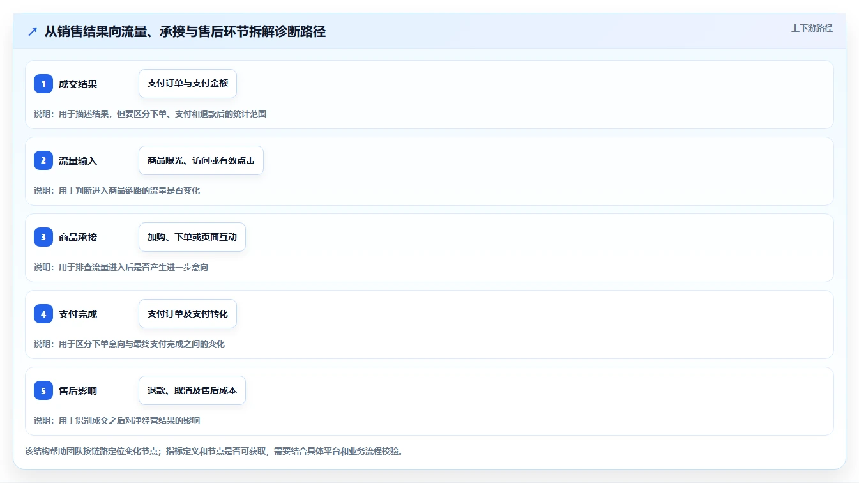Click the 上下游路径 label in header
The width and height of the screenshot is (859, 483).
pyautogui.click(x=812, y=28)
